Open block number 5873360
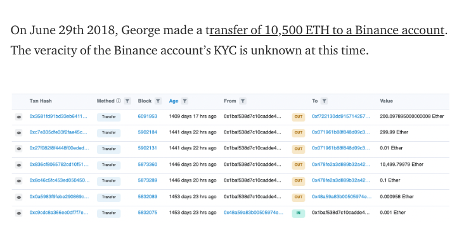The height and width of the screenshot is (238, 464). click(x=147, y=165)
